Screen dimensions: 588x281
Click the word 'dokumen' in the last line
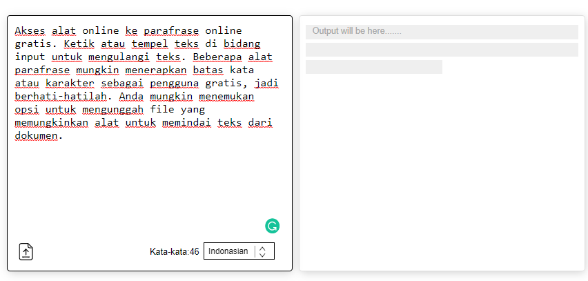pos(37,136)
